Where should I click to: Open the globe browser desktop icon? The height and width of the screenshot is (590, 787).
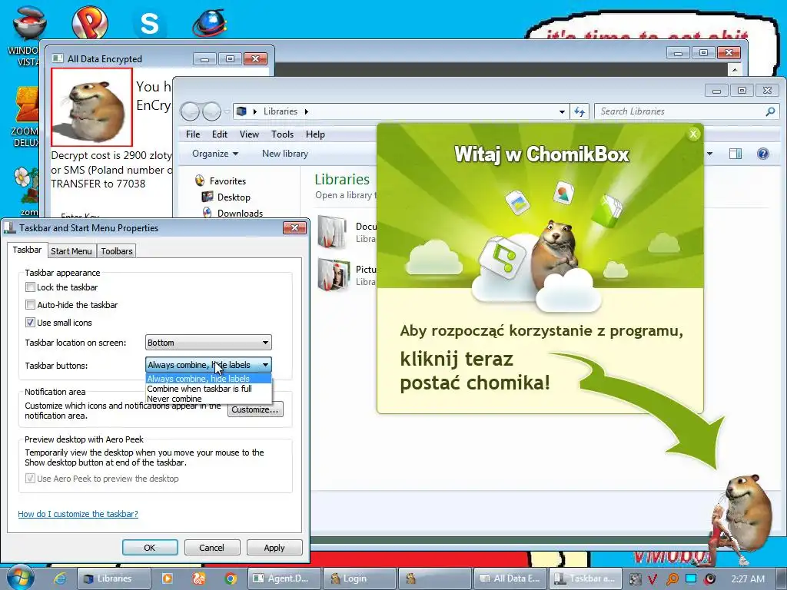coord(209,22)
